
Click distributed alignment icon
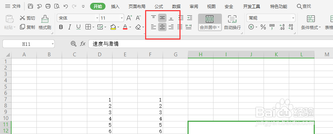click(189, 27)
